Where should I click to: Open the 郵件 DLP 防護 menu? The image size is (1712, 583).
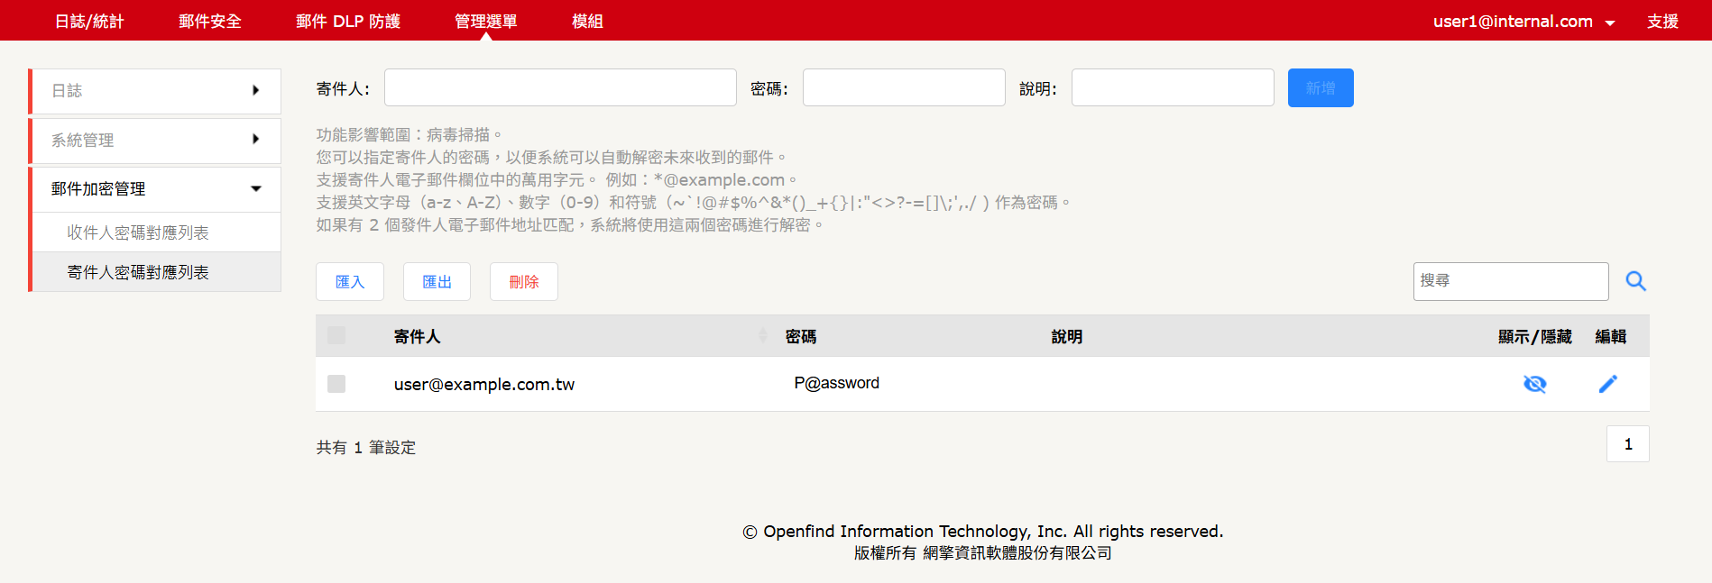(348, 21)
